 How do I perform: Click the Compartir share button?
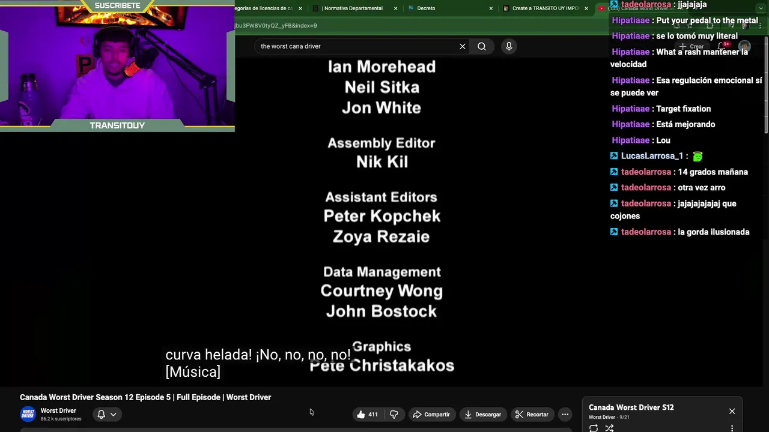[431, 414]
